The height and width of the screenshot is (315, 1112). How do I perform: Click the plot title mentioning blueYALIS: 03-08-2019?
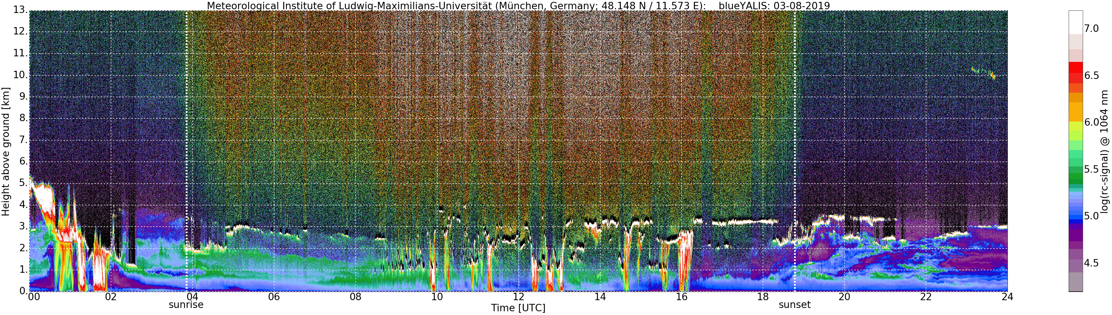[x=519, y=6]
